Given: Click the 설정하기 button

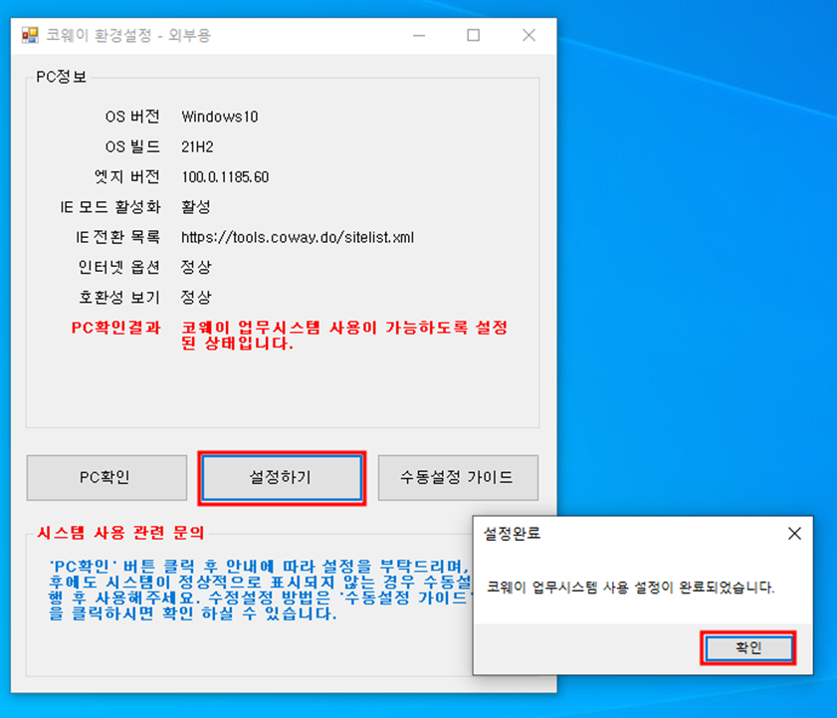Looking at the screenshot, I should tap(282, 478).
